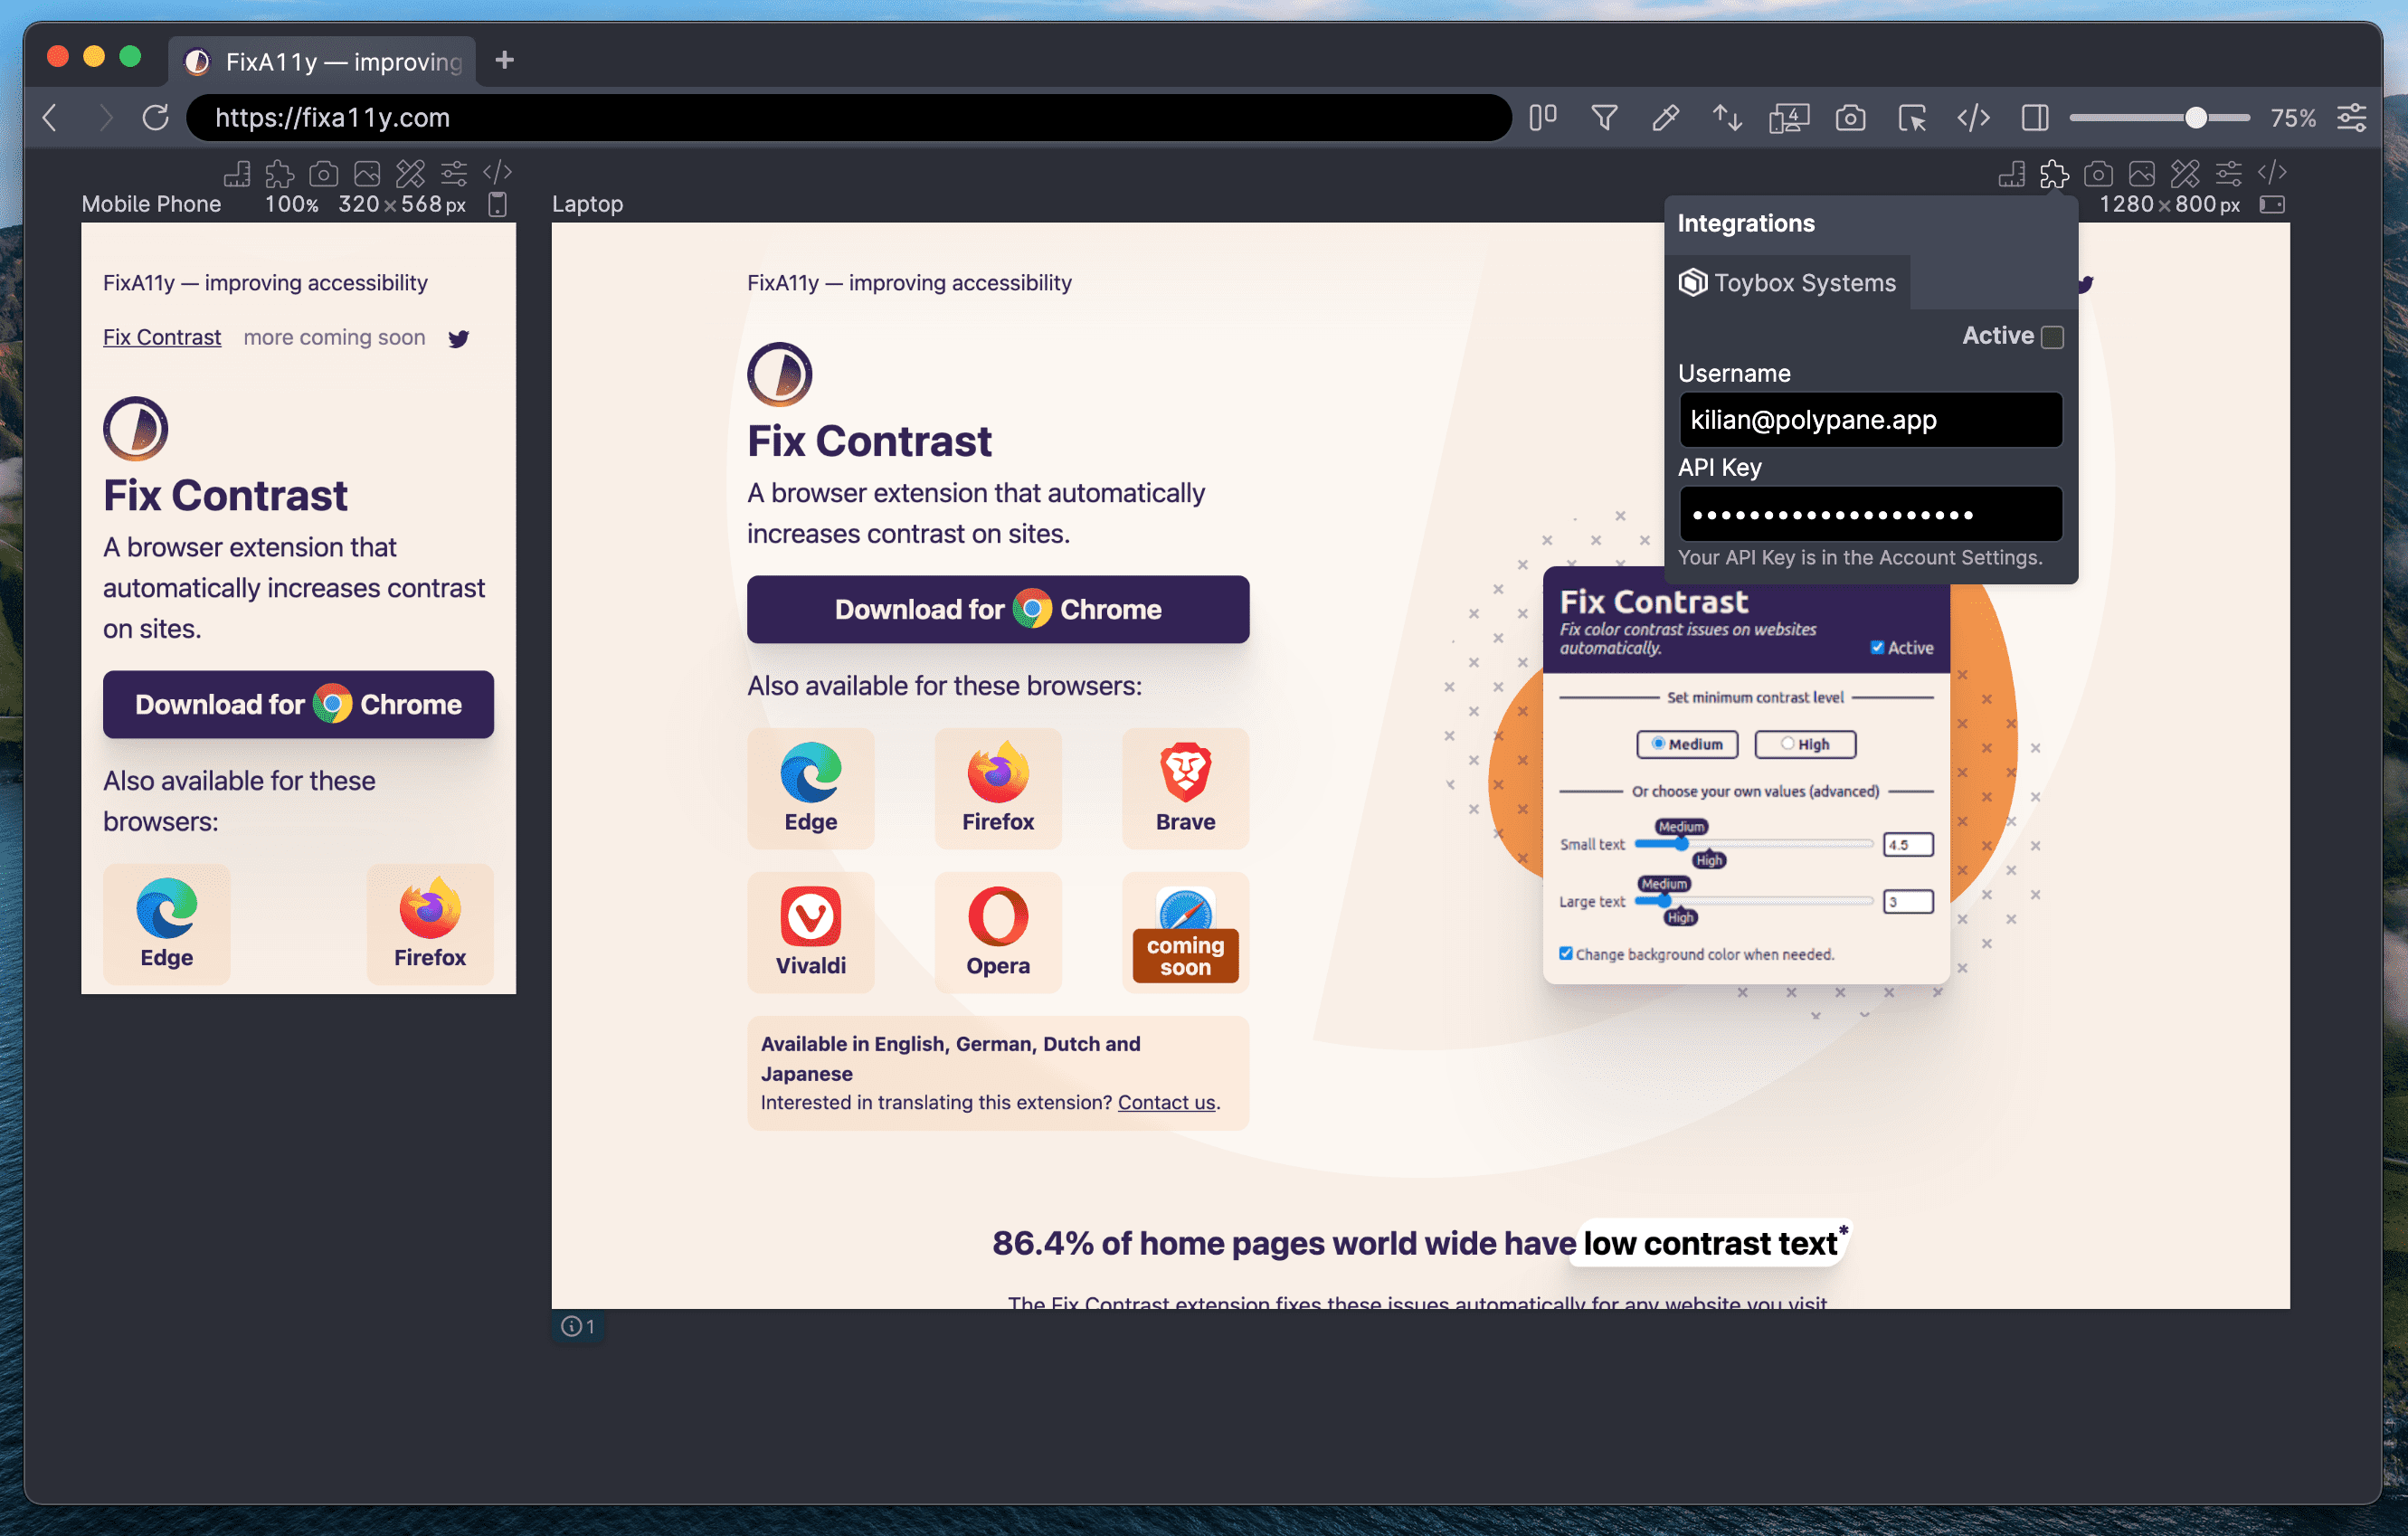Select the color picker eyedropper tool
The width and height of the screenshot is (2408, 1536).
click(x=1665, y=118)
